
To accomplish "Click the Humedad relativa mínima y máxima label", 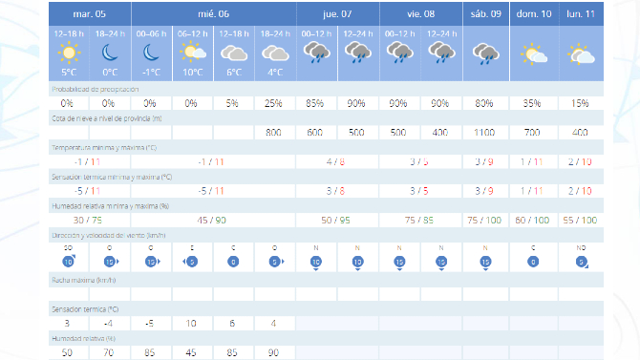I will [110, 206].
